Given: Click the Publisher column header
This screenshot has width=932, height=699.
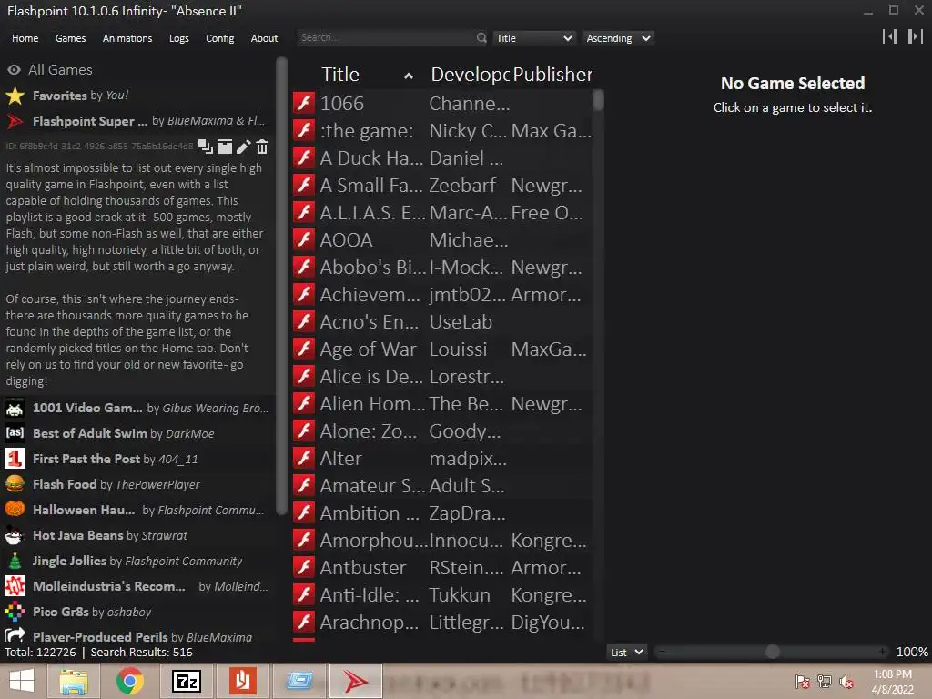Looking at the screenshot, I should coord(552,75).
